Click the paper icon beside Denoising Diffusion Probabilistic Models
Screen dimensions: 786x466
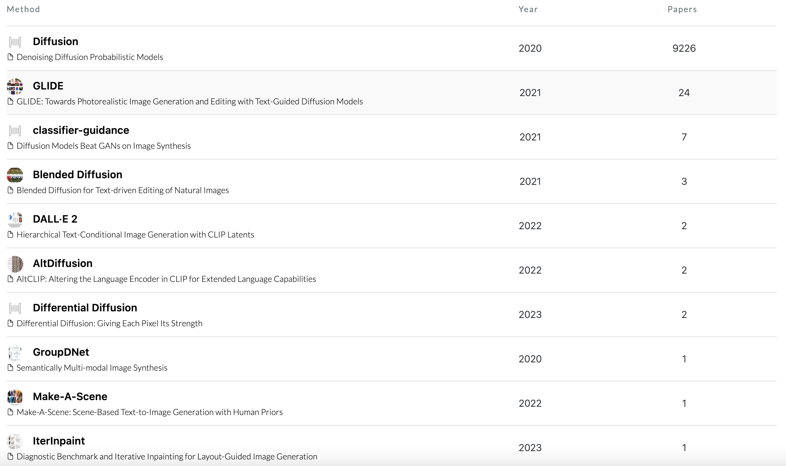coord(10,57)
